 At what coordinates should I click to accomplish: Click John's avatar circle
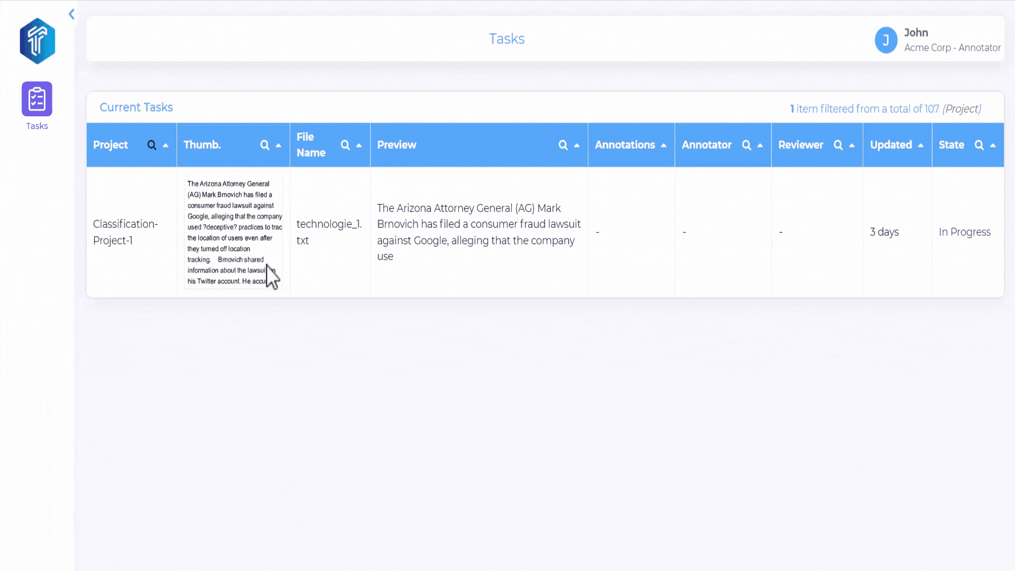[x=886, y=40]
